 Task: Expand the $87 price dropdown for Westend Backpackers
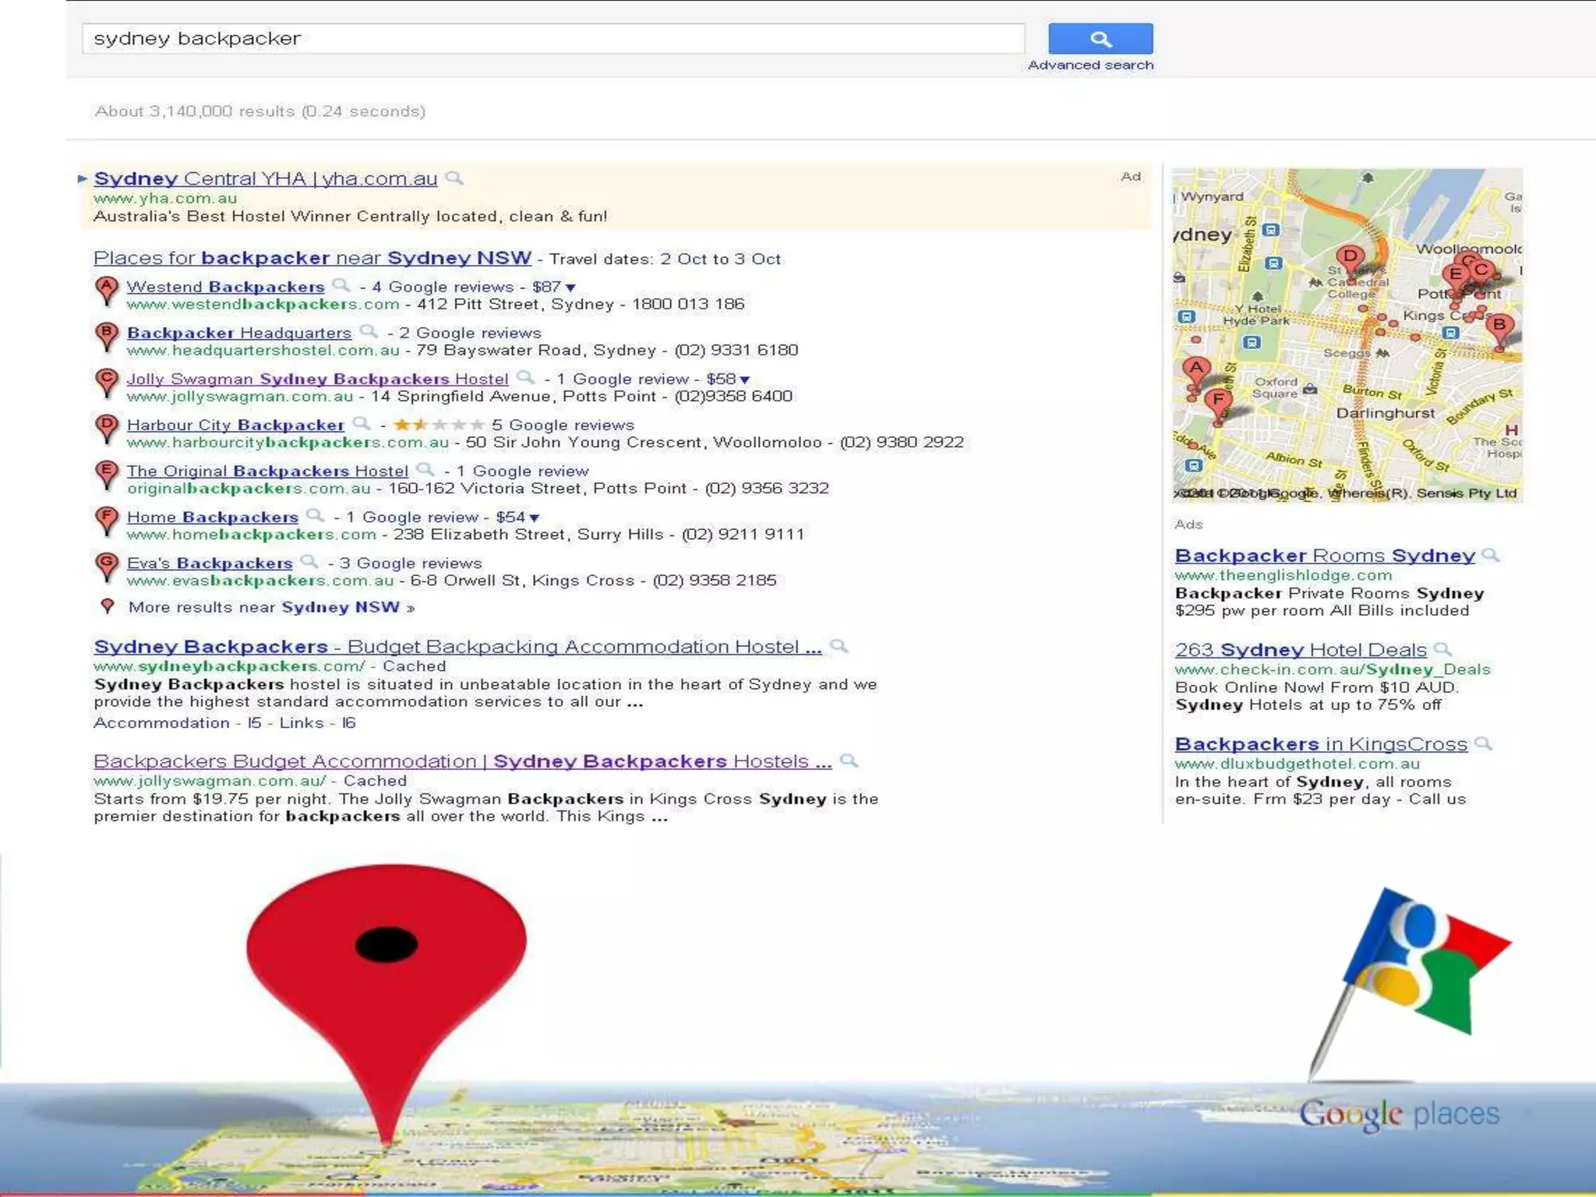tap(570, 288)
